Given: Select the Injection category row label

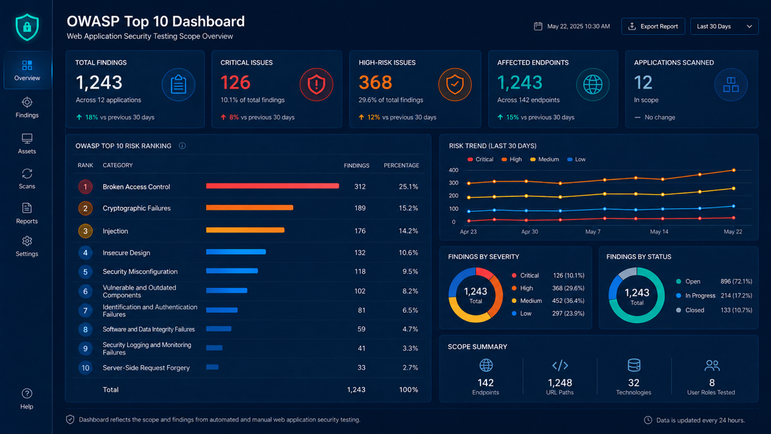Looking at the screenshot, I should pyautogui.click(x=116, y=231).
